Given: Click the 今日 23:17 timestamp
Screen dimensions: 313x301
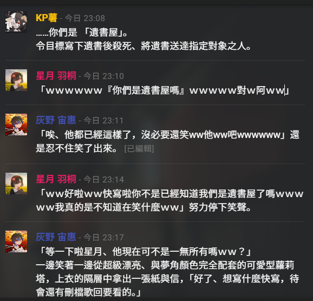Looking at the screenshot, I should click(103, 238).
